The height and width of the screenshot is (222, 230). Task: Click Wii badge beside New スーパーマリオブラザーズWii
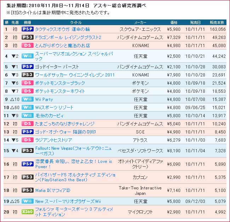(28, 201)
